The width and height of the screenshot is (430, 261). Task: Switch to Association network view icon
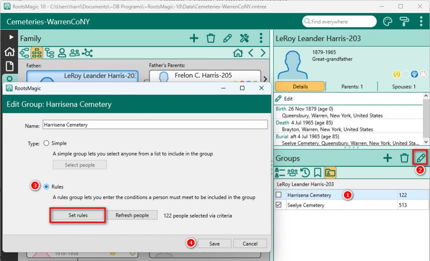pos(87,52)
